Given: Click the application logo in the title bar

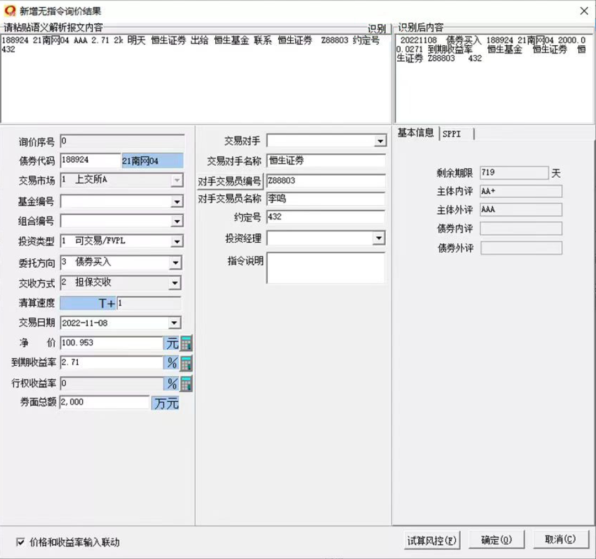Looking at the screenshot, I should pos(9,10).
